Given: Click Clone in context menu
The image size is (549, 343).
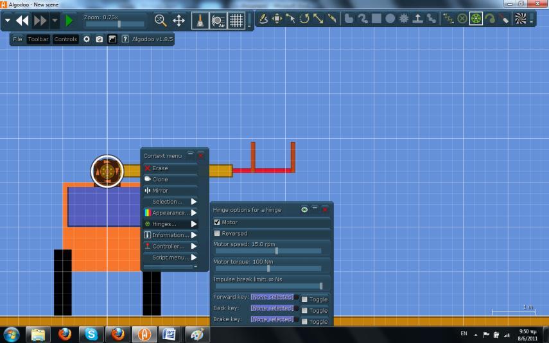Looking at the screenshot, I should [170, 179].
